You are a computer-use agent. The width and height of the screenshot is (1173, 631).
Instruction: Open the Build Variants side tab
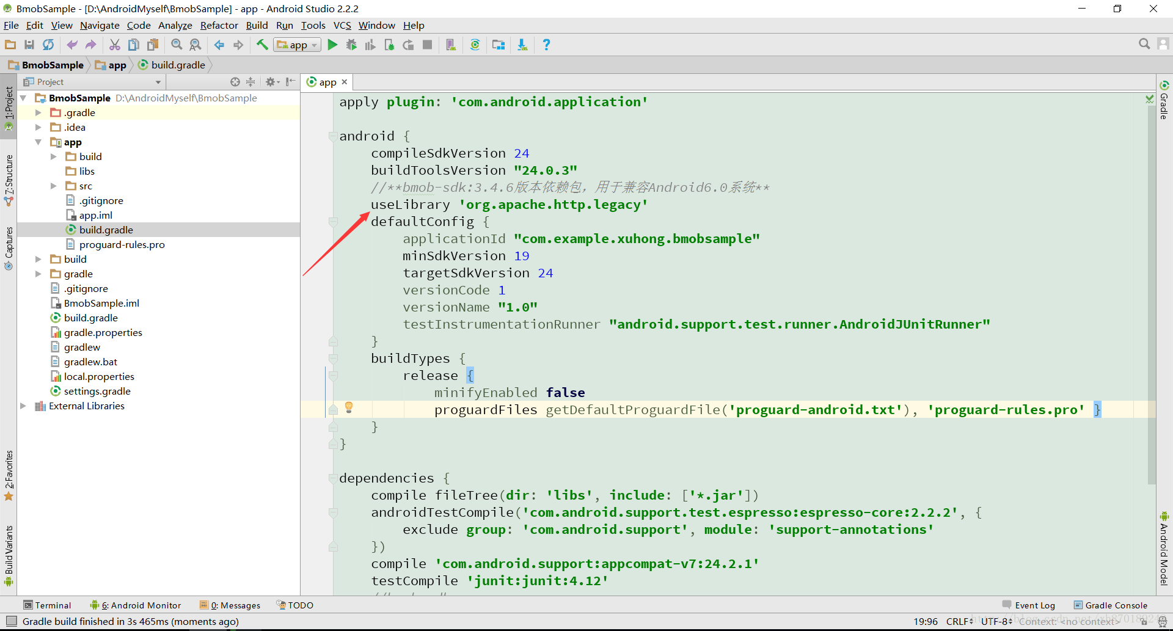(x=9, y=555)
